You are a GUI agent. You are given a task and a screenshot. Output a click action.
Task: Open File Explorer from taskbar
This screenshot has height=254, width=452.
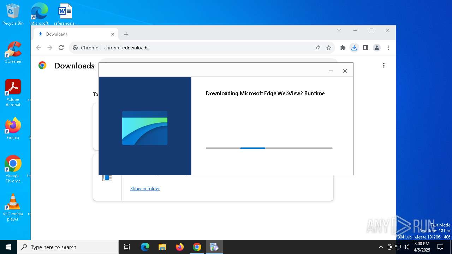pyautogui.click(x=162, y=247)
